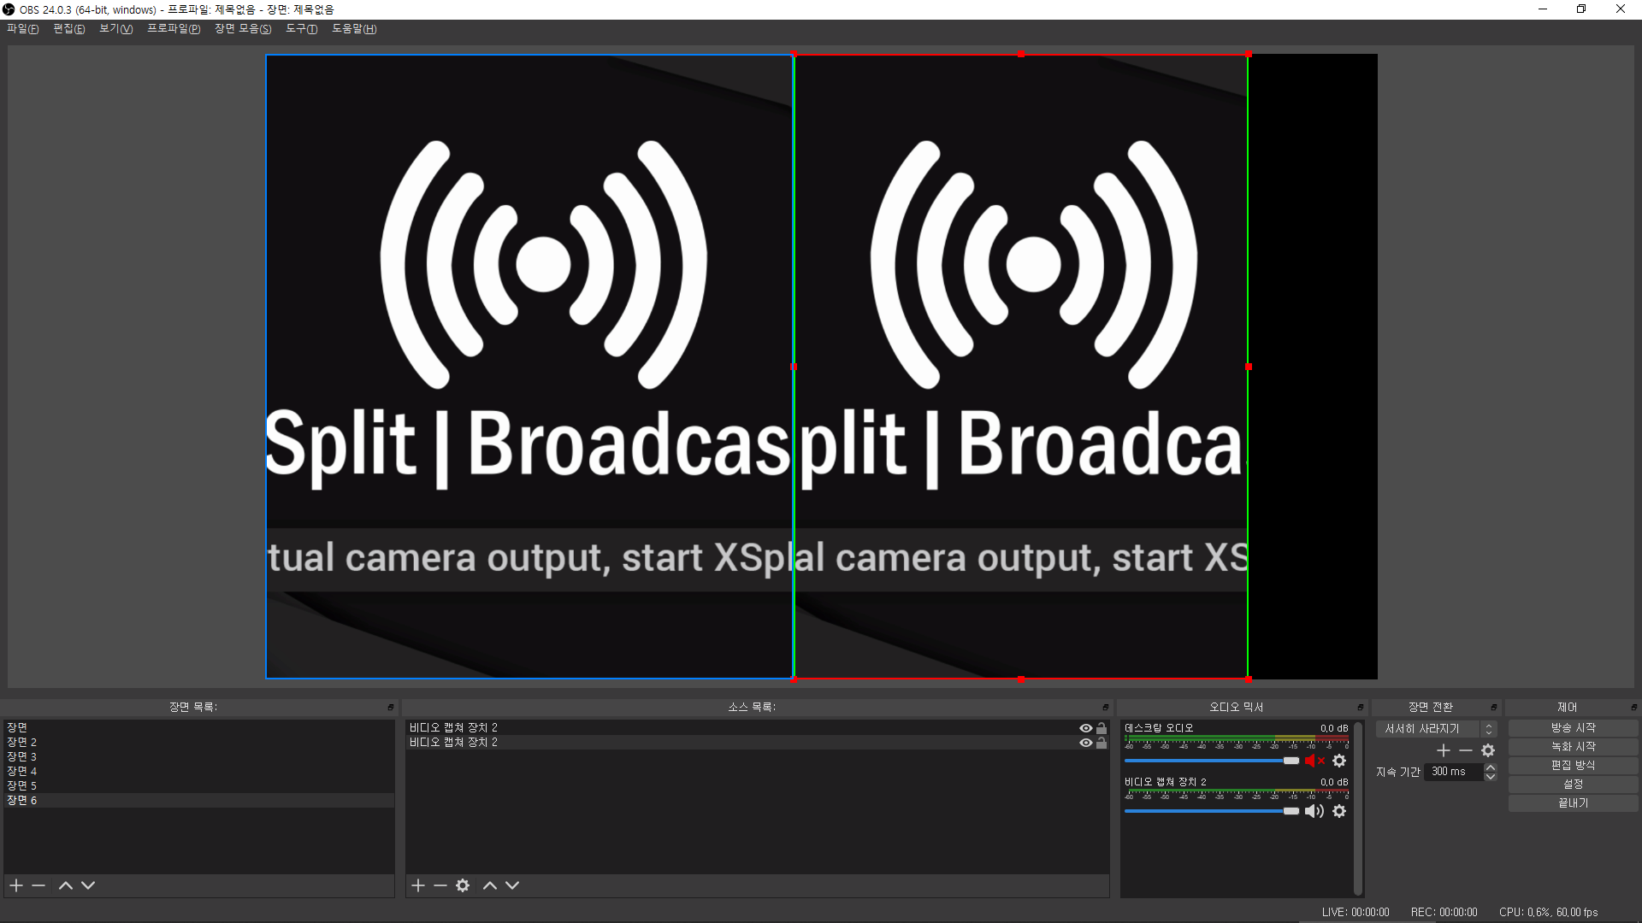Mute 비디오 캡쳐 장치 2 audio speaker
This screenshot has height=923, width=1642.
[1314, 811]
